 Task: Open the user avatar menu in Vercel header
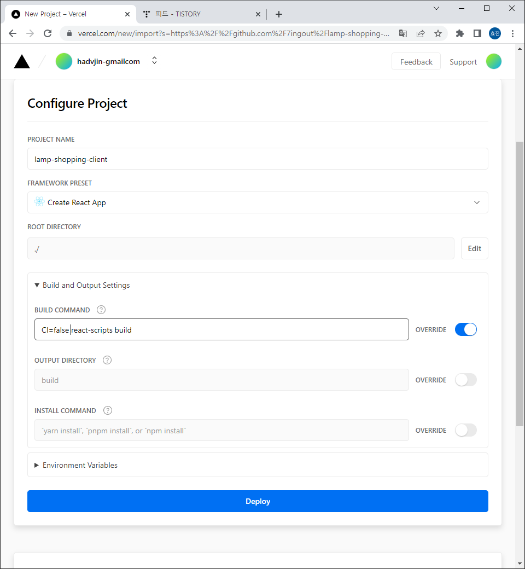point(493,61)
